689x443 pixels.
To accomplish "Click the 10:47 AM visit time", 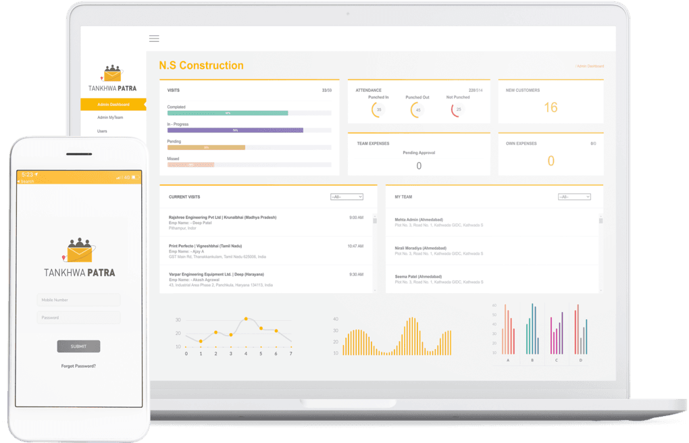I will (355, 246).
